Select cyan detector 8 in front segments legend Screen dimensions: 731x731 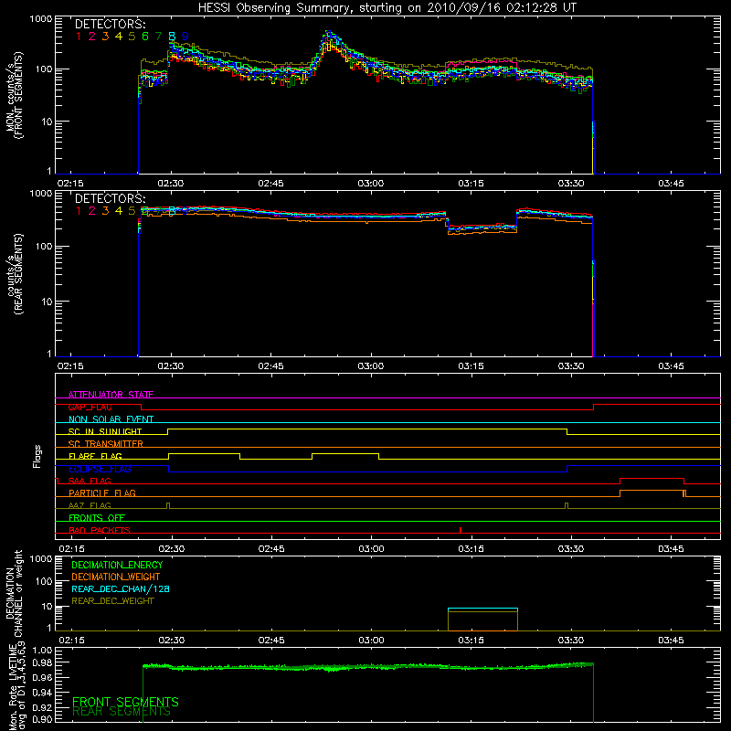click(x=172, y=37)
